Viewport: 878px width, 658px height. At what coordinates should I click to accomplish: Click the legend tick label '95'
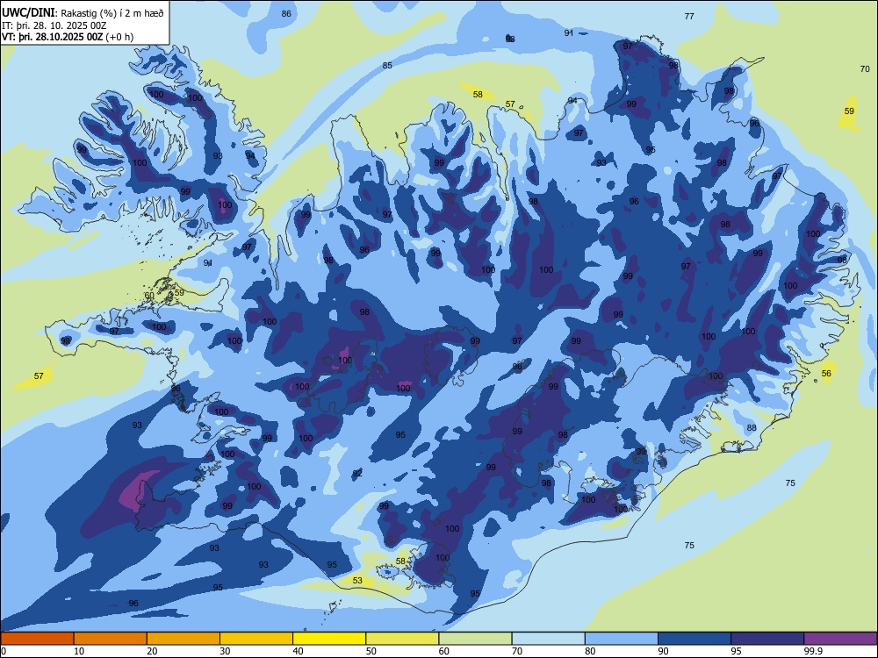tap(736, 651)
